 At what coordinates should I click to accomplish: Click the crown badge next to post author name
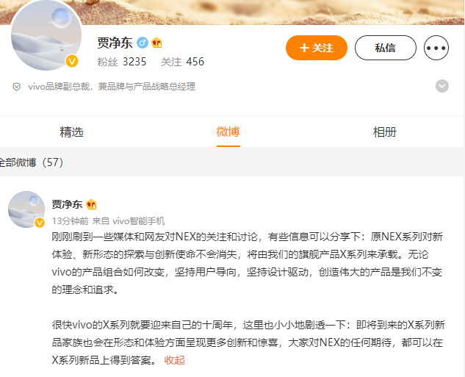tap(91, 204)
